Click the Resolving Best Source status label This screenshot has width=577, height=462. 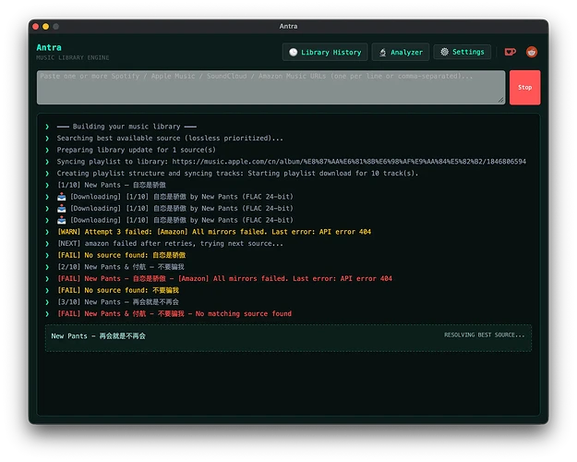coord(485,335)
